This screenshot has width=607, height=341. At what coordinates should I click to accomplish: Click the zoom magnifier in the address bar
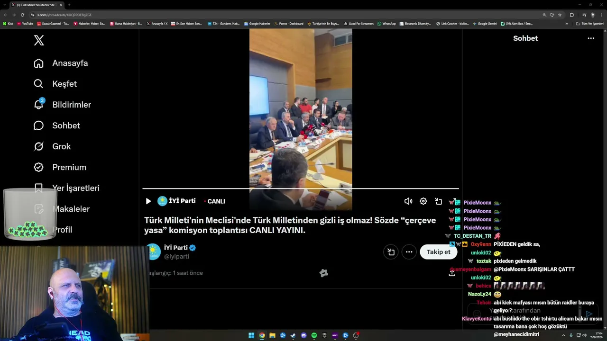click(544, 15)
